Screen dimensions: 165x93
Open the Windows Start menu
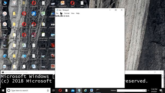coord(3,90)
